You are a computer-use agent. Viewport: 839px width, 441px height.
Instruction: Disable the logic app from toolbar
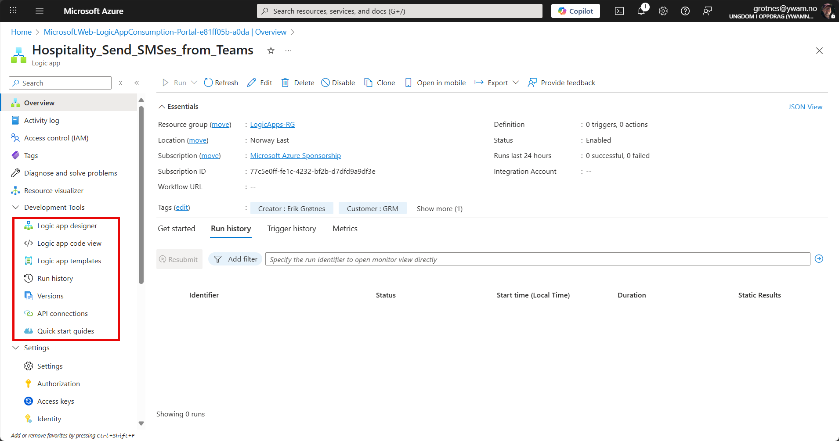tap(338, 82)
